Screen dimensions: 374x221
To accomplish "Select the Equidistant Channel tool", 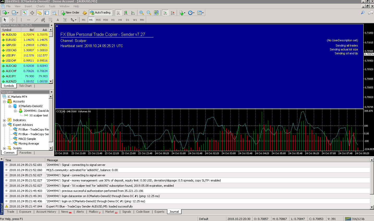I will click(43, 20).
